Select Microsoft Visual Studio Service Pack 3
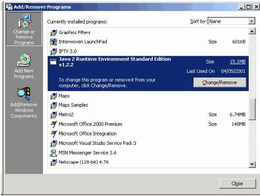260x196 pixels. (x=148, y=143)
